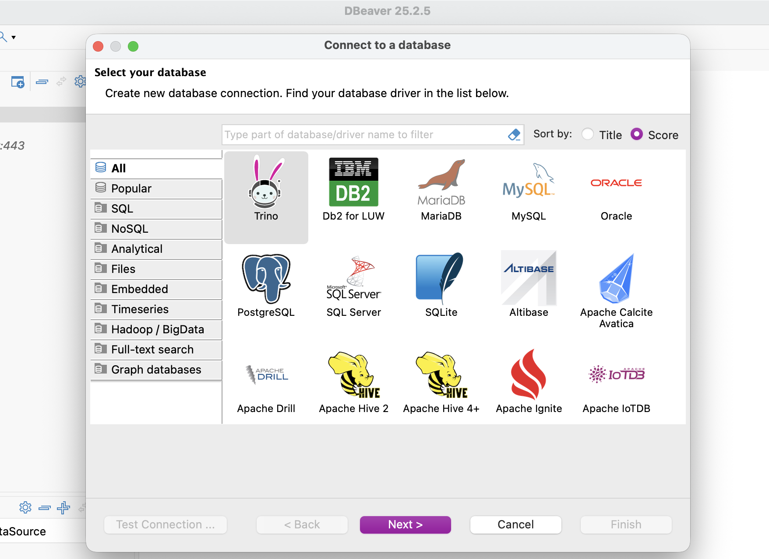Image resolution: width=769 pixels, height=559 pixels.
Task: Select the PostgreSQL elephant icon
Action: point(266,279)
